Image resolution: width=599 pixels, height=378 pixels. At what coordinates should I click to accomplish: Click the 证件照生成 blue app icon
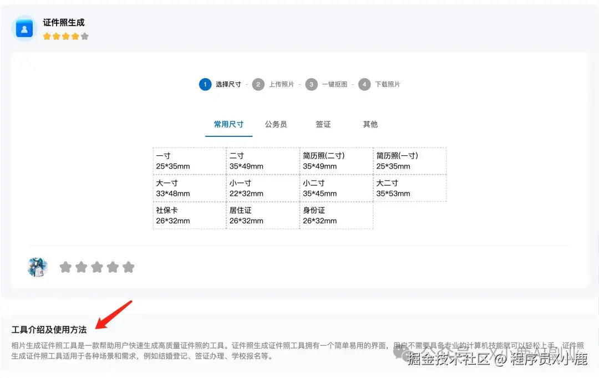click(x=23, y=28)
